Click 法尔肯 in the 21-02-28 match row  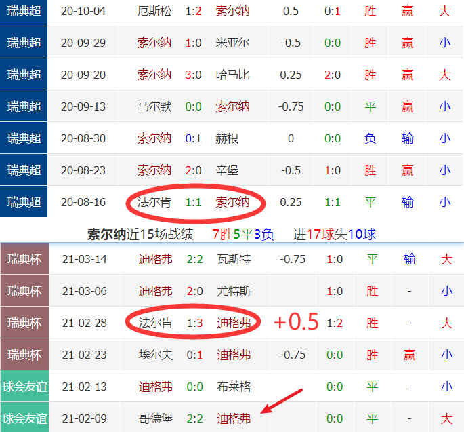click(x=155, y=323)
